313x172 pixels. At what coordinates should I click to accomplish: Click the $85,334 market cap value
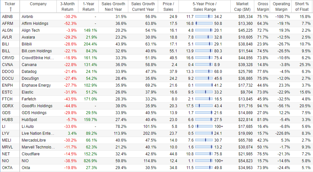tap(245, 17)
